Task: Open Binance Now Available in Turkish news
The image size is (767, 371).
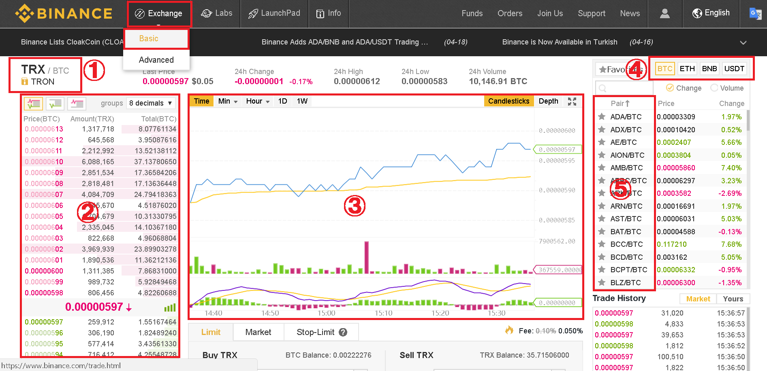Action: click(x=560, y=42)
